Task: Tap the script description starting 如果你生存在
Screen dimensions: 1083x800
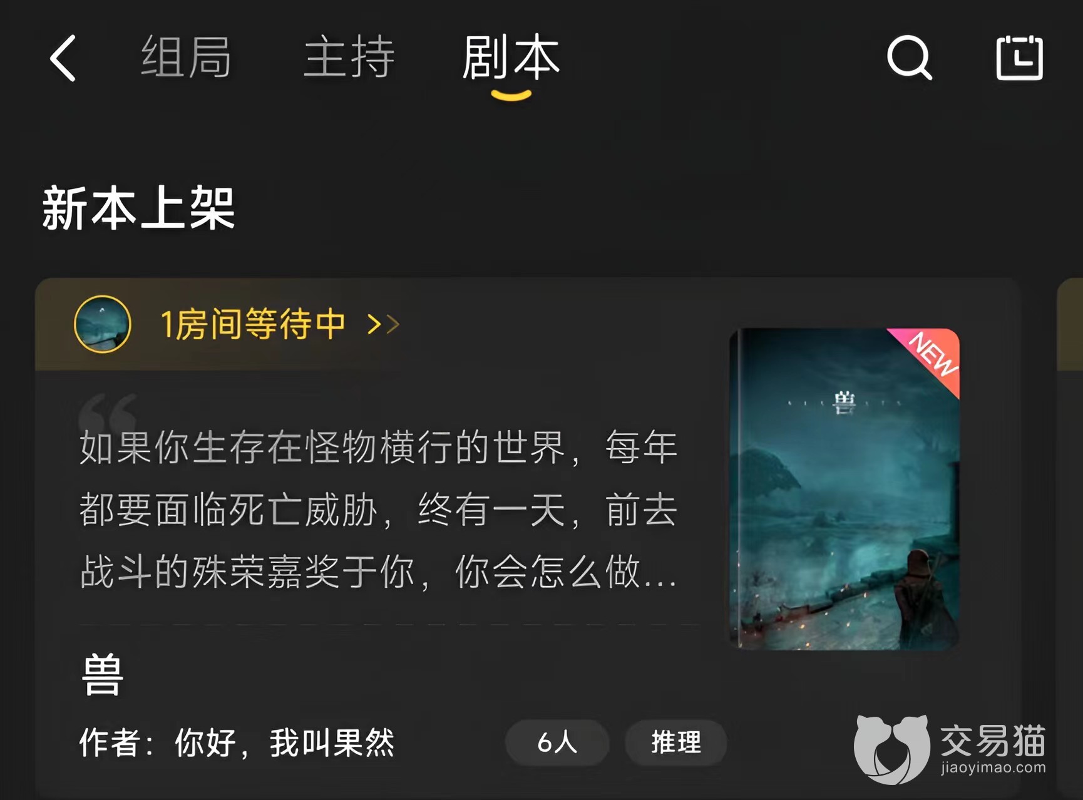Action: click(x=379, y=510)
